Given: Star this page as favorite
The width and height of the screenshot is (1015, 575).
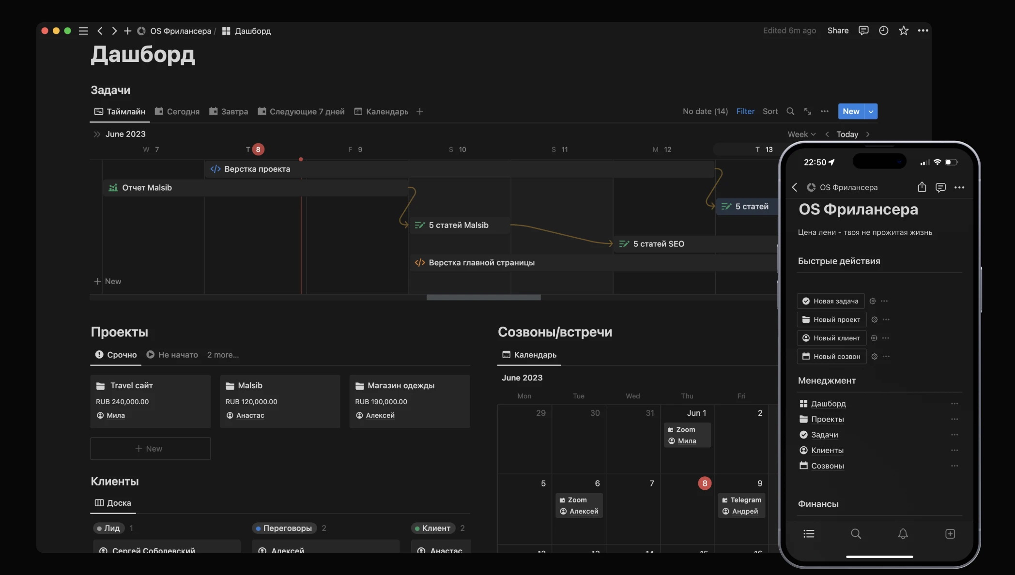Looking at the screenshot, I should point(903,30).
